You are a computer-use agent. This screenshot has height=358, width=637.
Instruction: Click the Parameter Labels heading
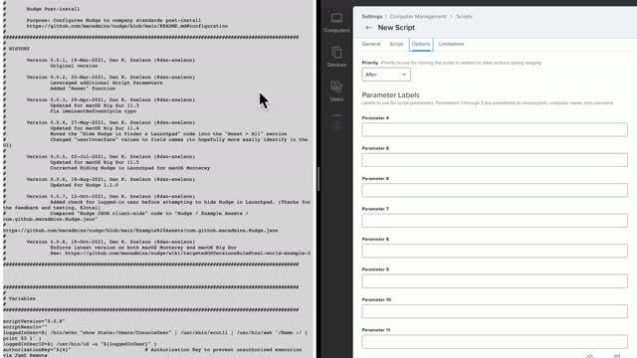click(390, 95)
